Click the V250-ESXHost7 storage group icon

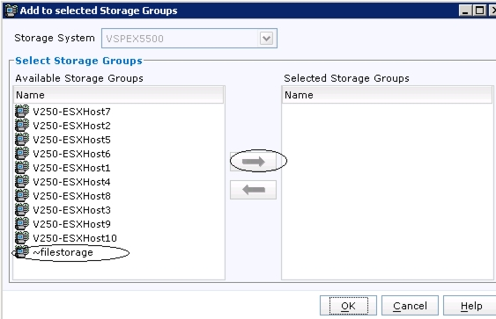(22, 112)
